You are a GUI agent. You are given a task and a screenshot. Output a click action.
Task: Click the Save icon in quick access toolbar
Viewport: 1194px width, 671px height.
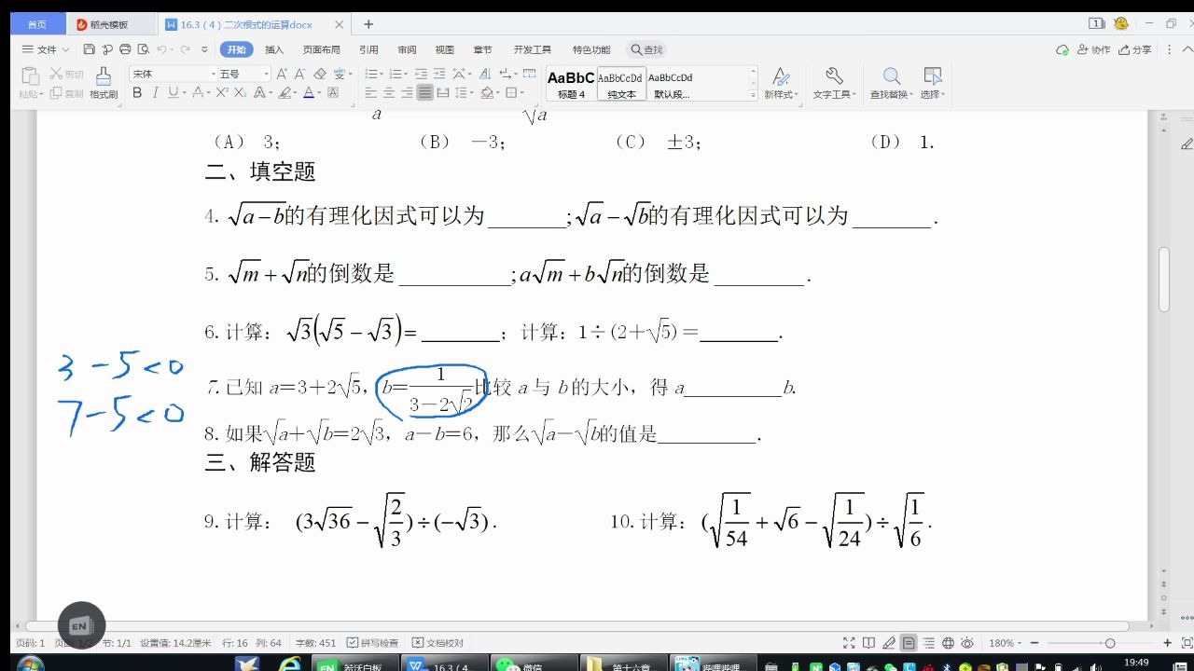tap(89, 49)
